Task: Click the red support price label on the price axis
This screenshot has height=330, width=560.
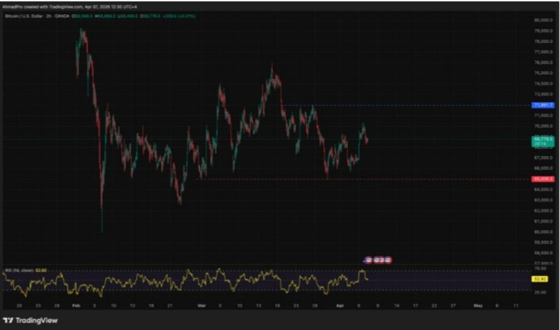Action: [543, 179]
